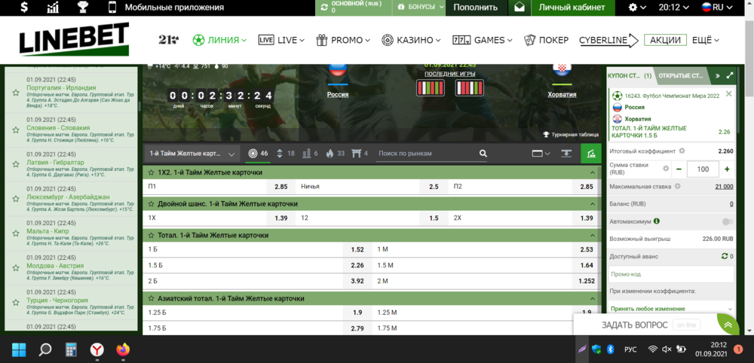
Task: Switch to the КУПОН СТ... tab
Action: pos(630,75)
